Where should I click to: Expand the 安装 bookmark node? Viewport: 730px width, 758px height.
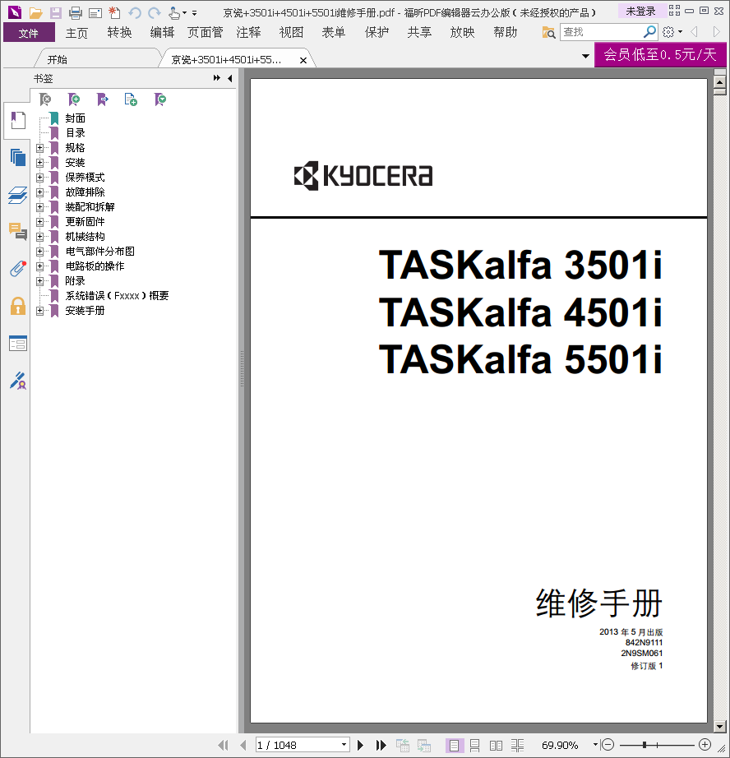(40, 163)
